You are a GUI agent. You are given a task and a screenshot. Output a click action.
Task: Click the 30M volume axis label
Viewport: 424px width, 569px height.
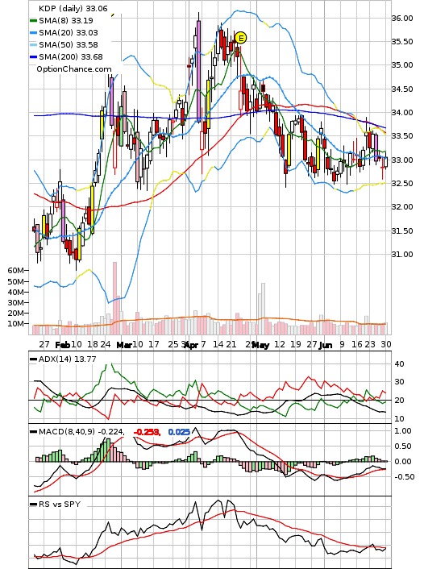[x=16, y=303]
